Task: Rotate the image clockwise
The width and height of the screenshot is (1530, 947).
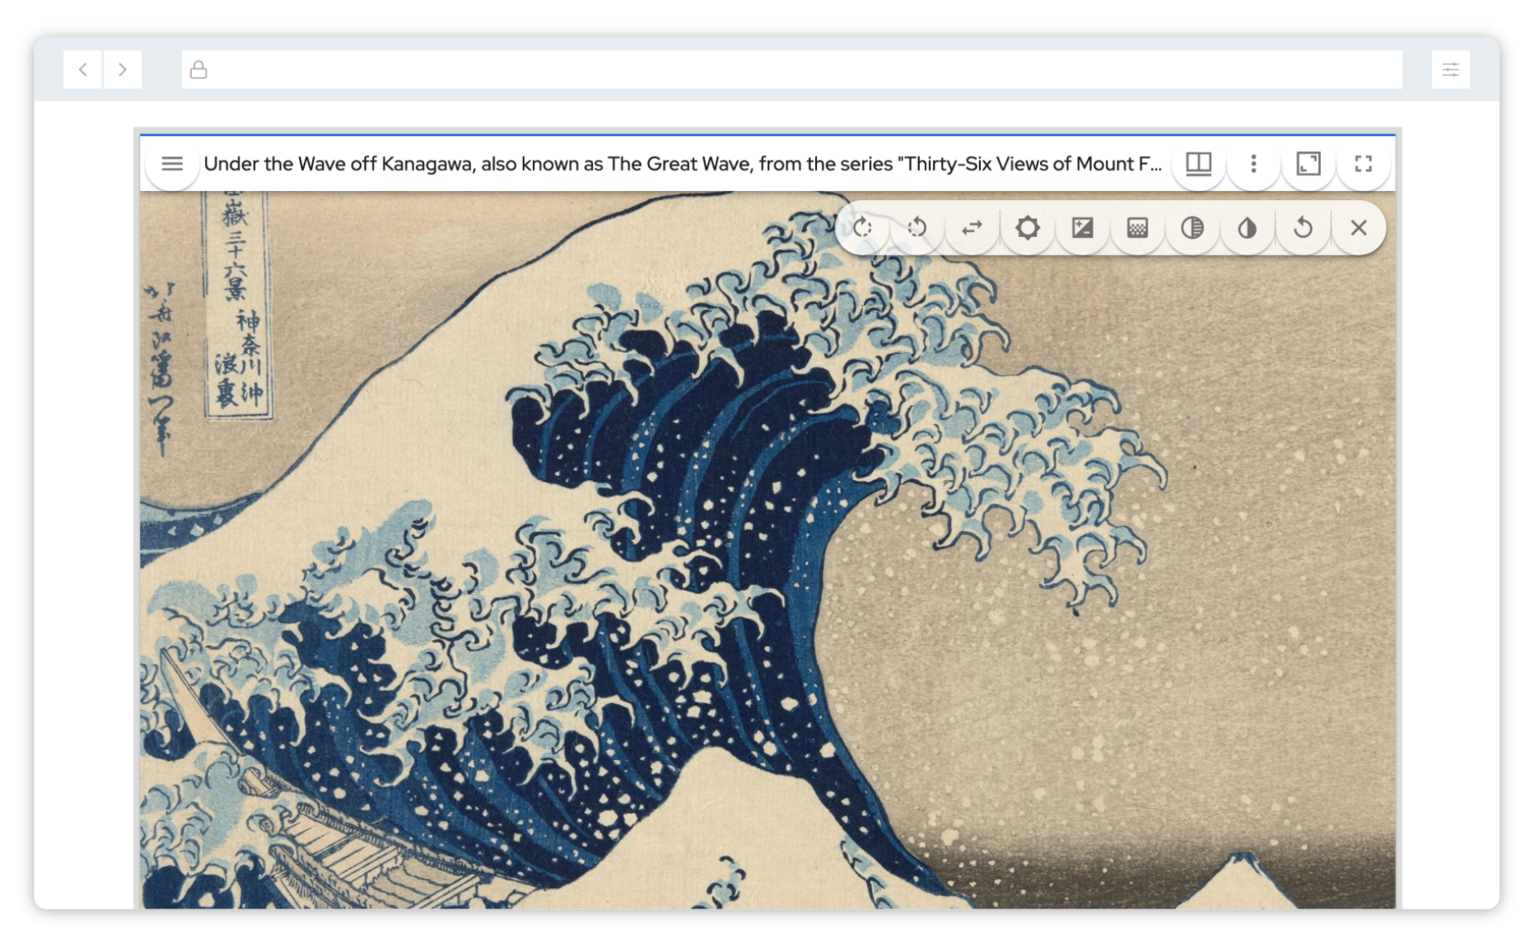Action: (863, 228)
